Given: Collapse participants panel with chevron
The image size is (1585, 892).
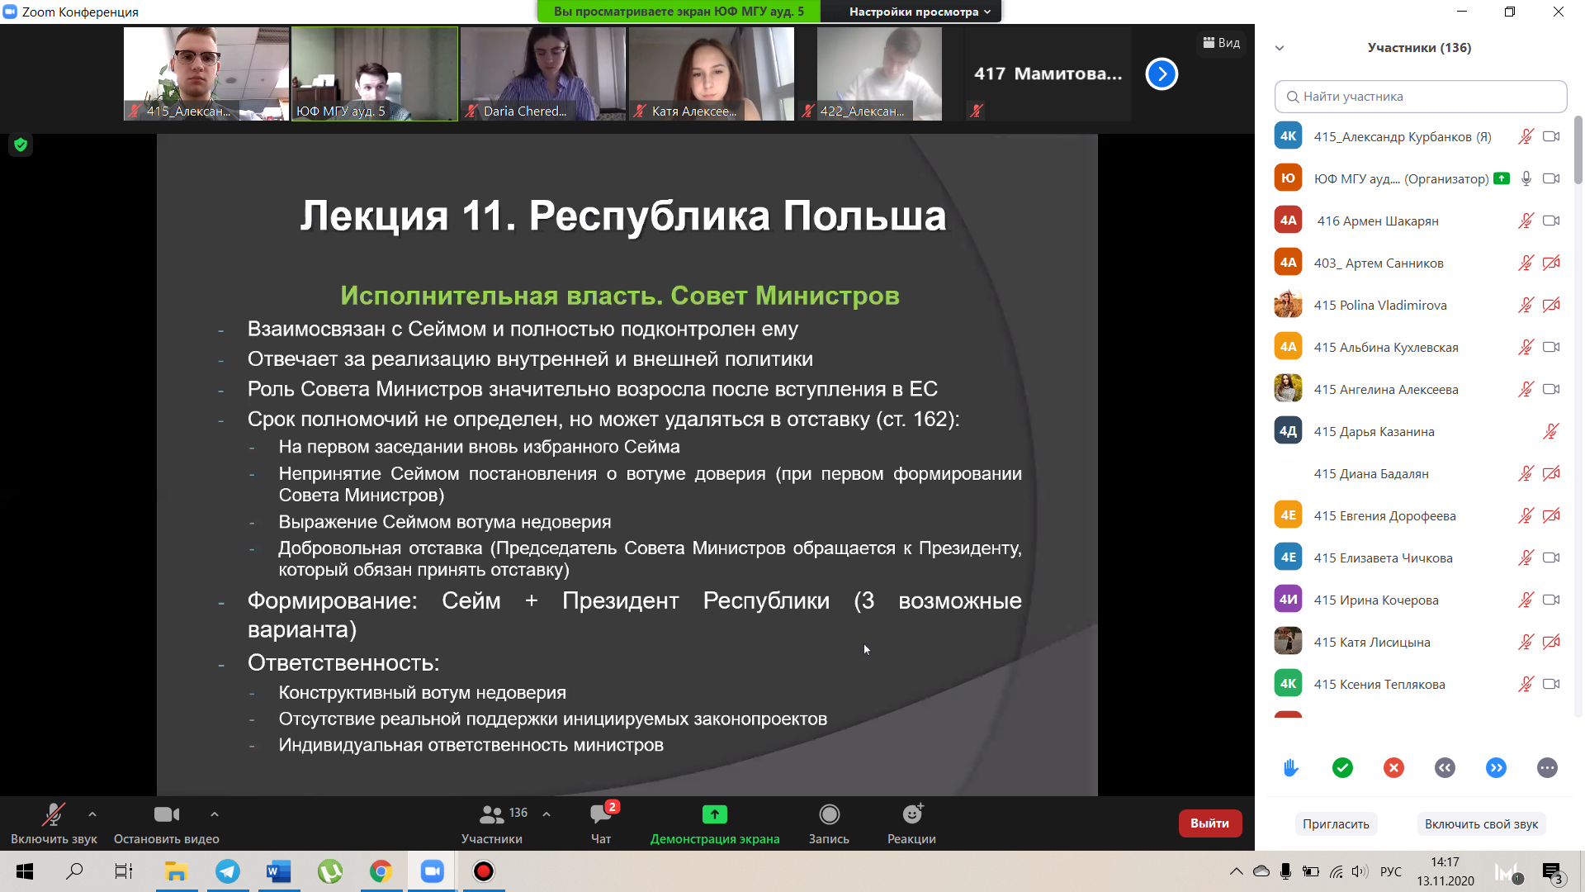Looking at the screenshot, I should click(x=1280, y=48).
